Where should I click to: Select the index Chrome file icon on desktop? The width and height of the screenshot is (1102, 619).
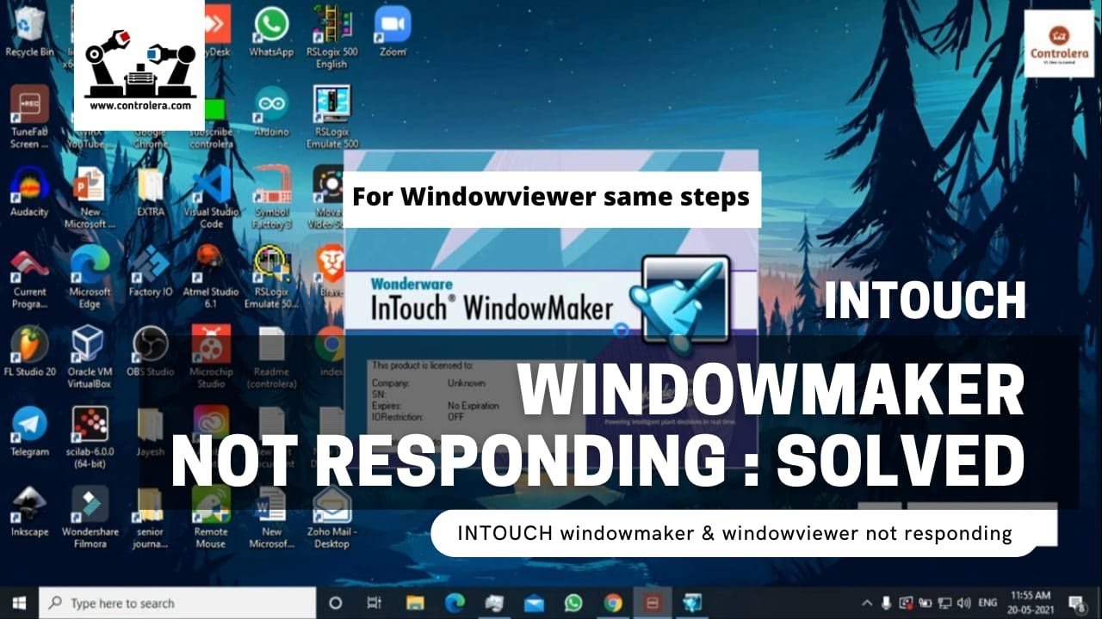(x=330, y=352)
